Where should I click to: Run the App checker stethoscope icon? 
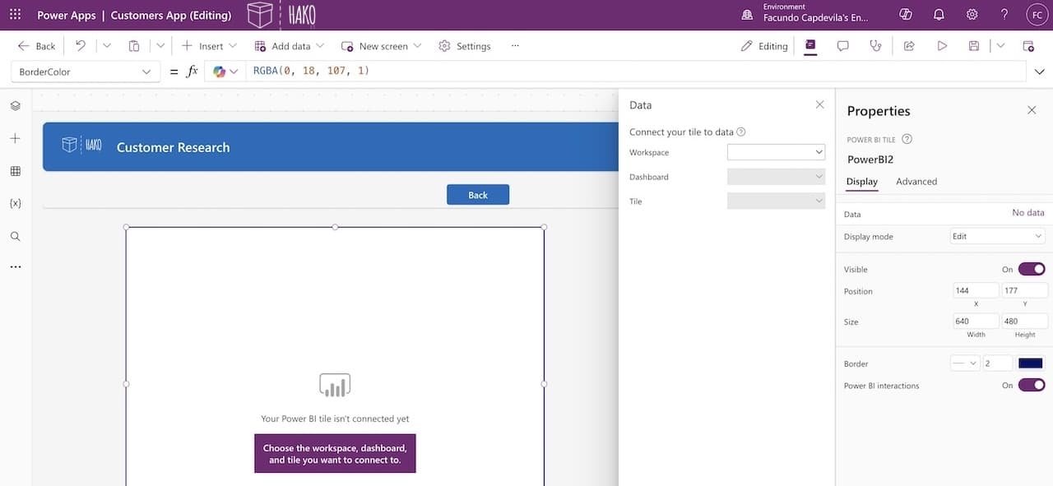(x=875, y=45)
